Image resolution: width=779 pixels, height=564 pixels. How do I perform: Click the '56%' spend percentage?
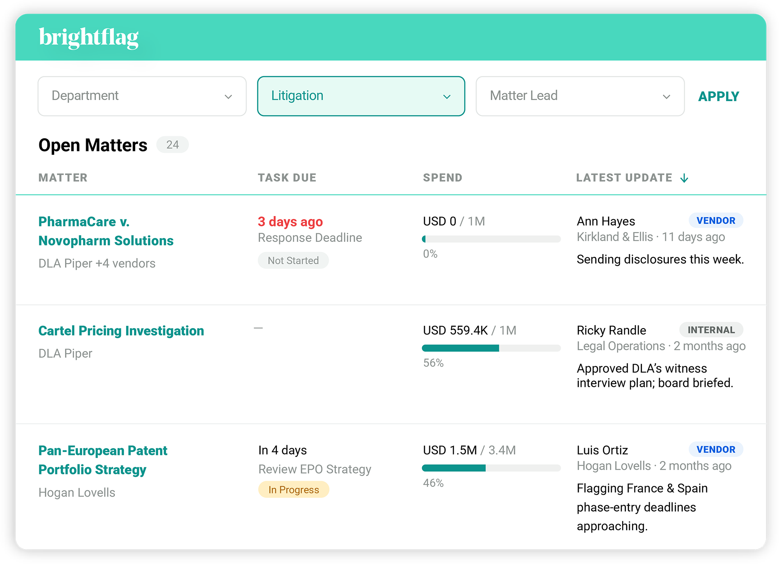point(434,363)
